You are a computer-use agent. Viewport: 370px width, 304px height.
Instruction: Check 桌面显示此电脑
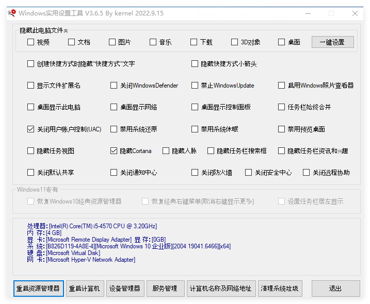[30, 107]
